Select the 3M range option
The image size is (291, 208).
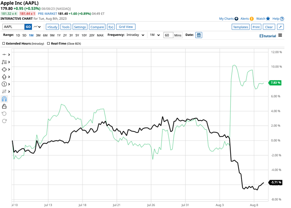(38, 35)
